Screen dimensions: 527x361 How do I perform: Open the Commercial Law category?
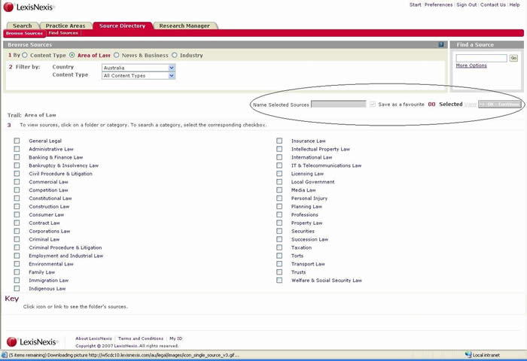click(48, 182)
